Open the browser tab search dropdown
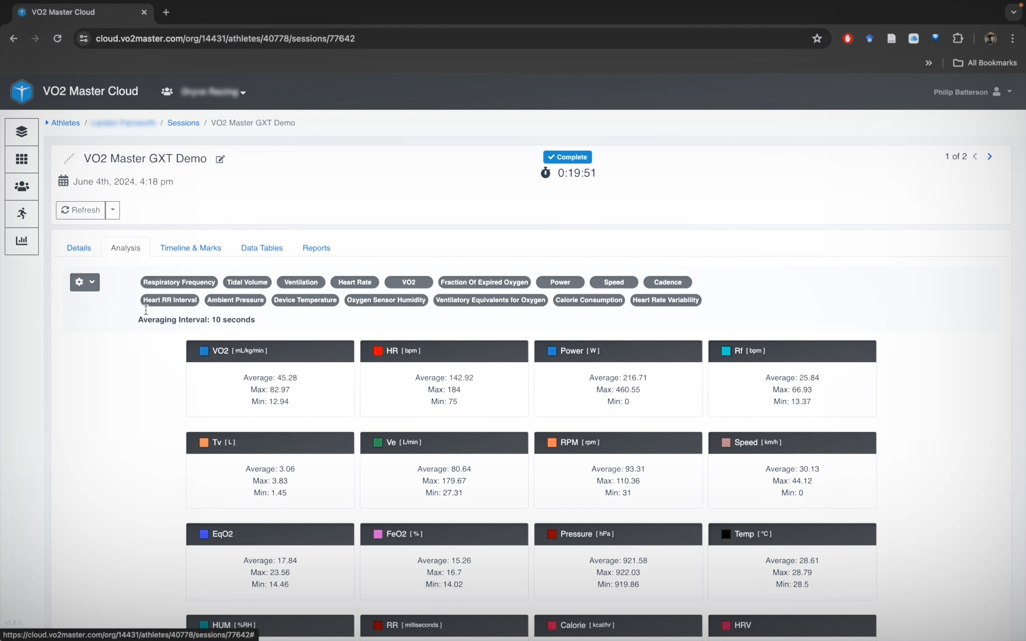The height and width of the screenshot is (641, 1026). point(1013,12)
